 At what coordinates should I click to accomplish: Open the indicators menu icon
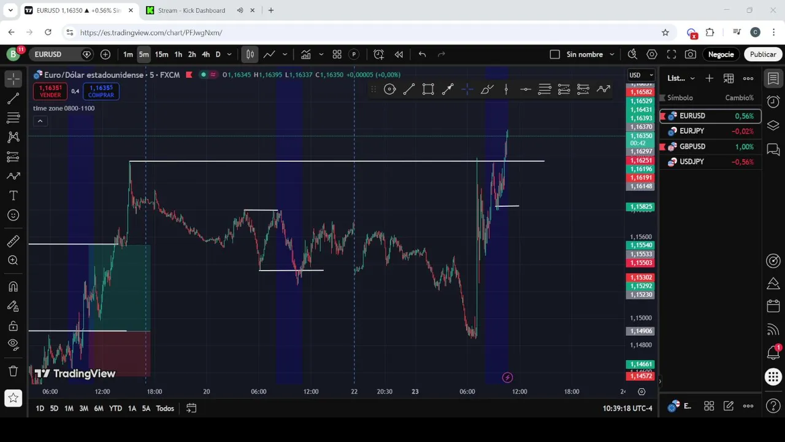[305, 55]
